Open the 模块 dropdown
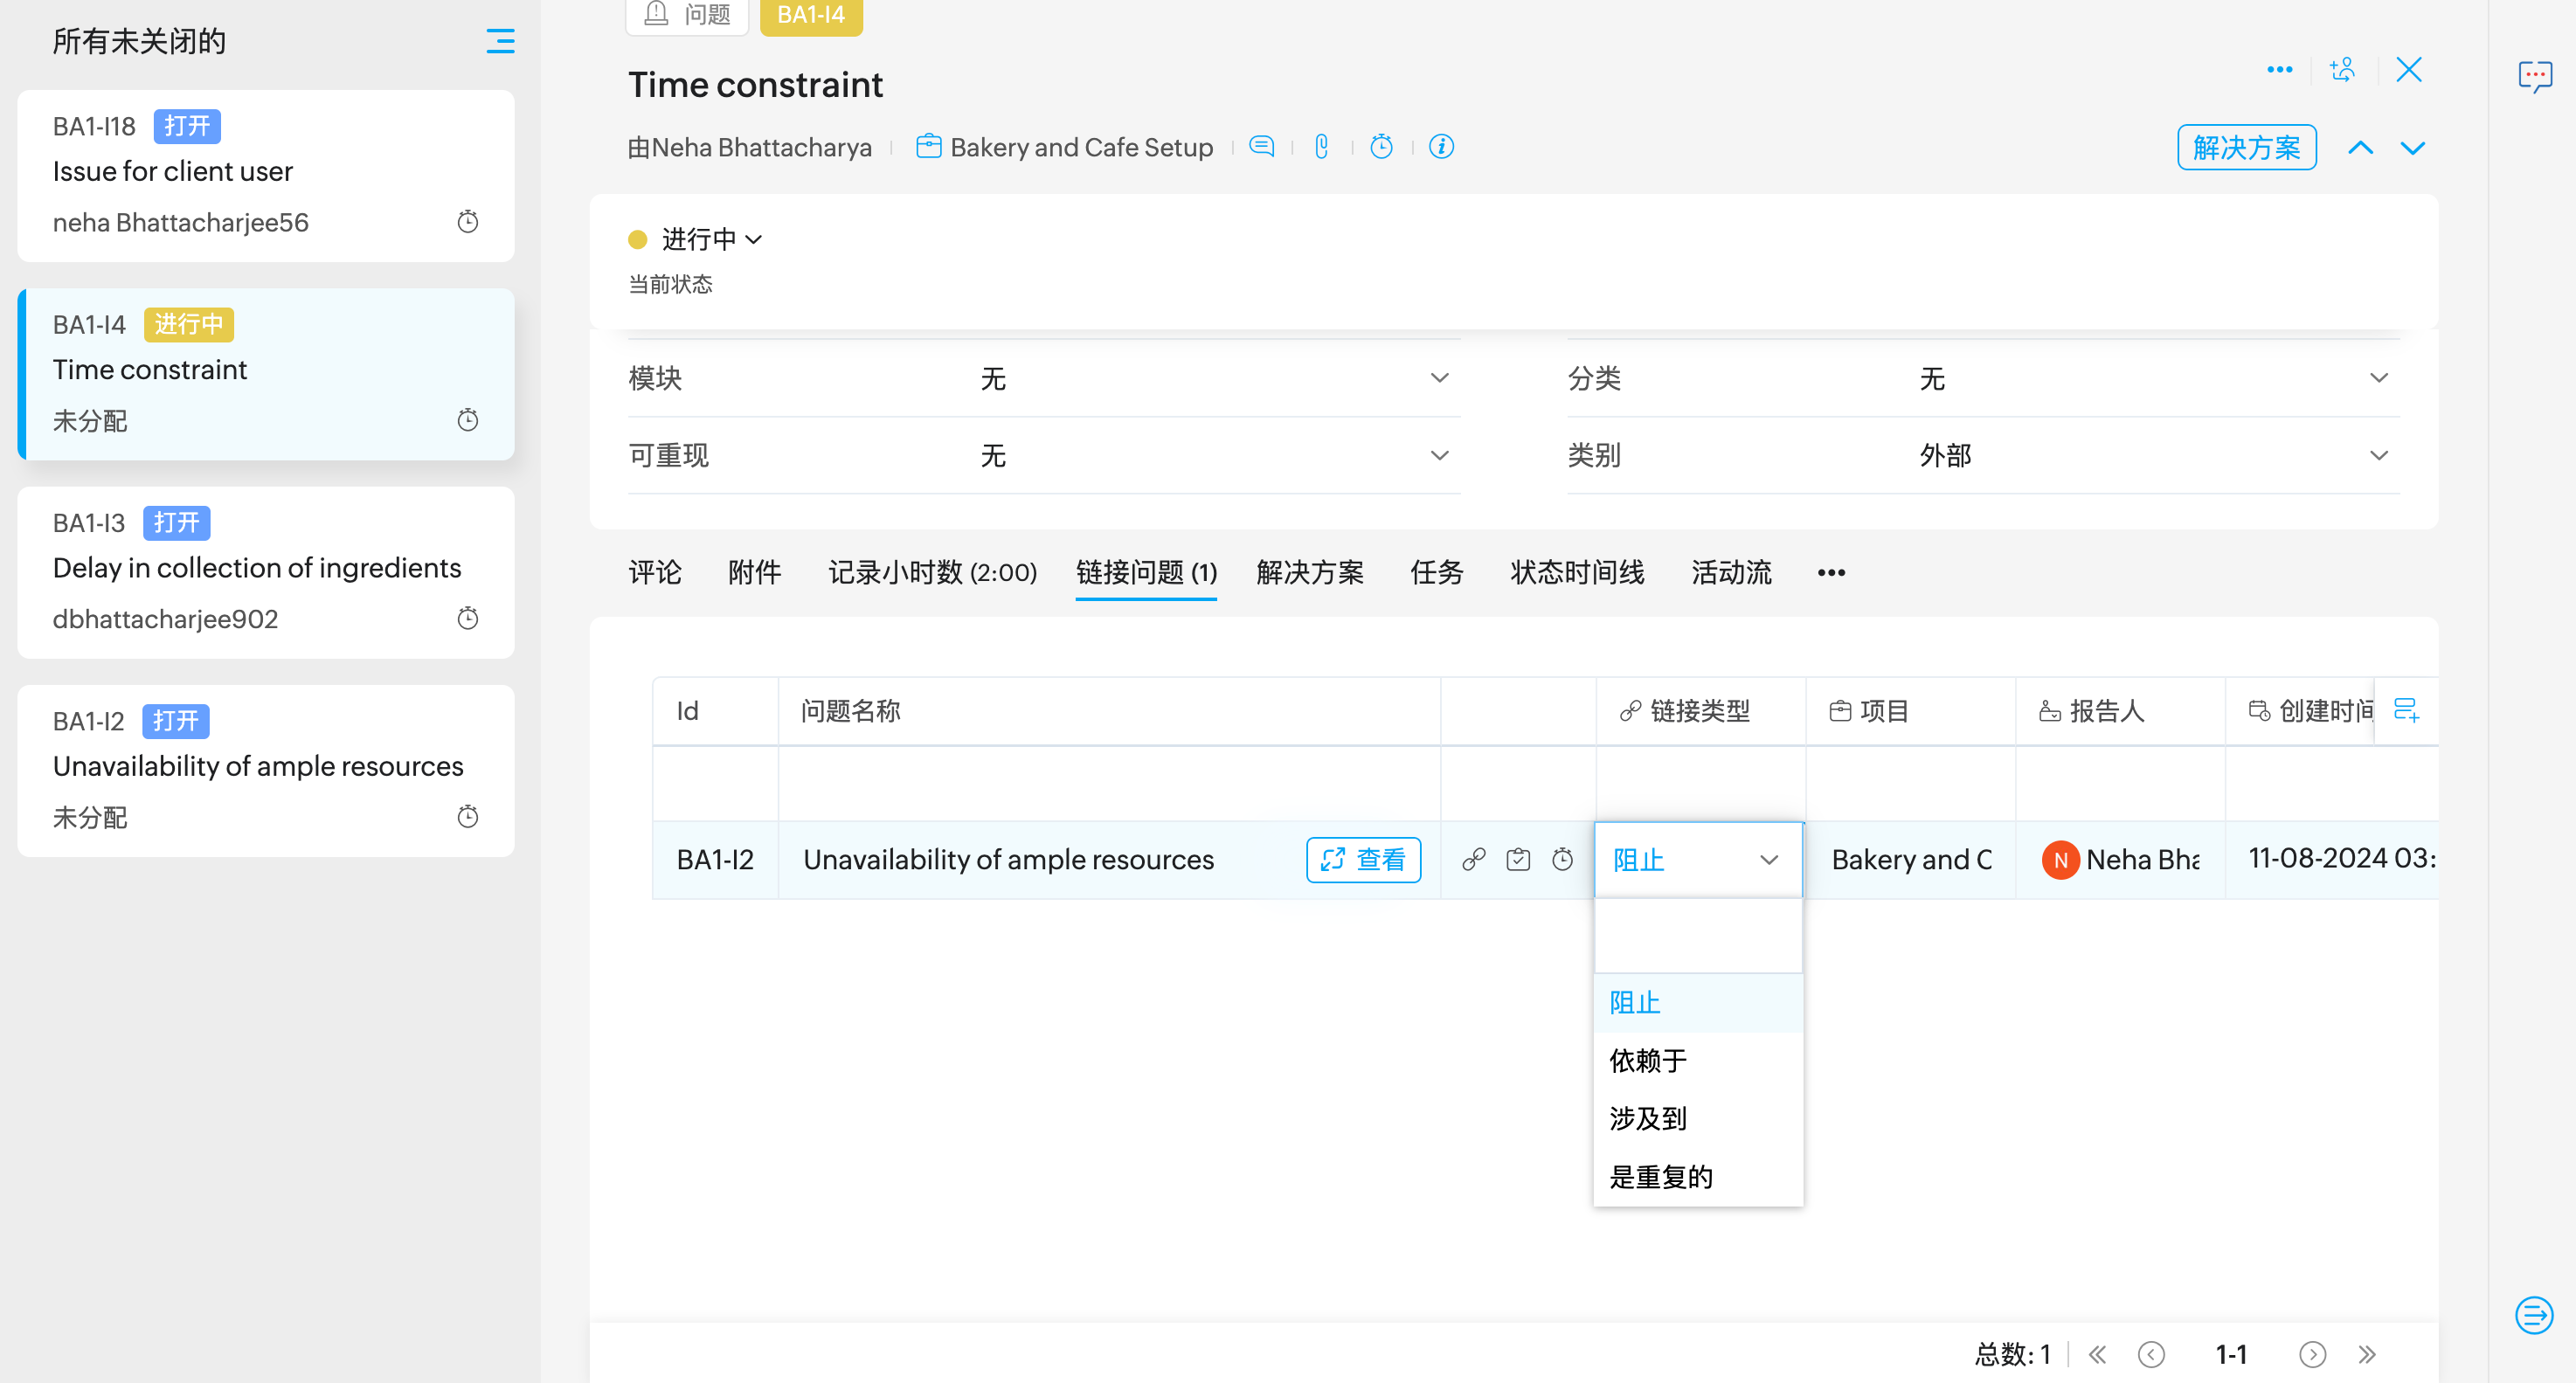 click(1438, 378)
